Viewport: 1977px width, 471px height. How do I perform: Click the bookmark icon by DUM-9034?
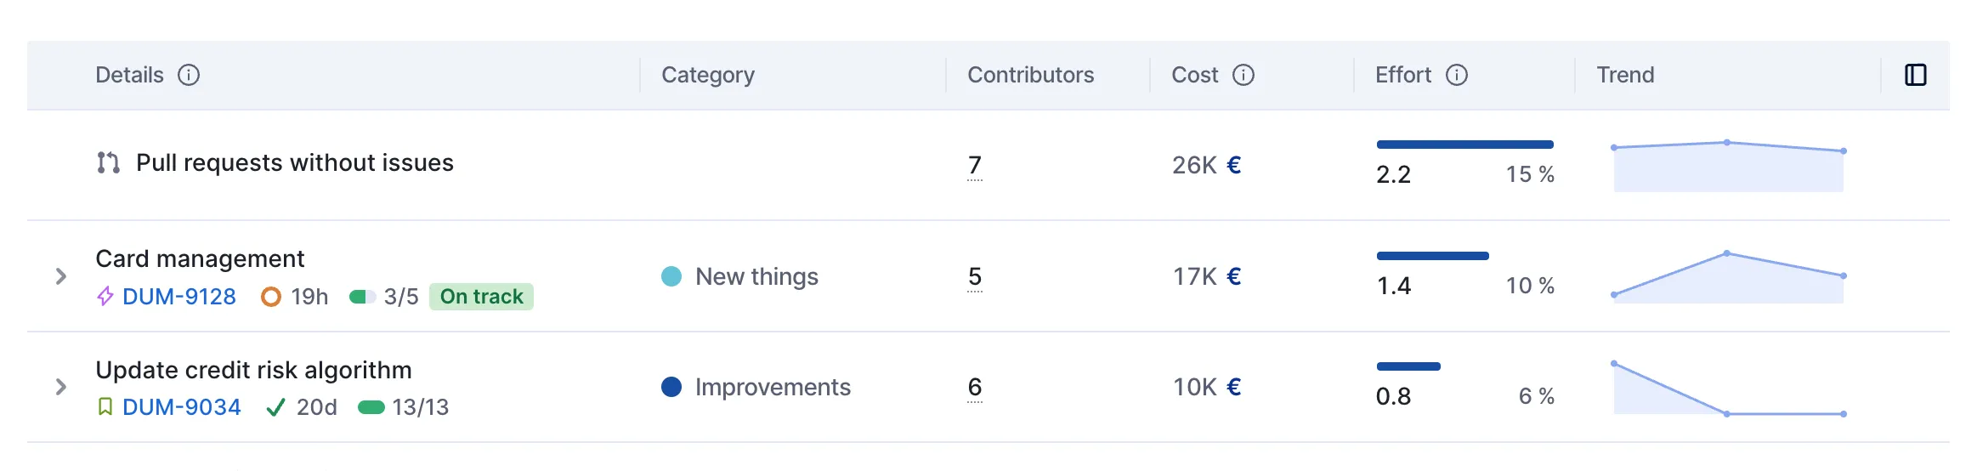tap(105, 407)
